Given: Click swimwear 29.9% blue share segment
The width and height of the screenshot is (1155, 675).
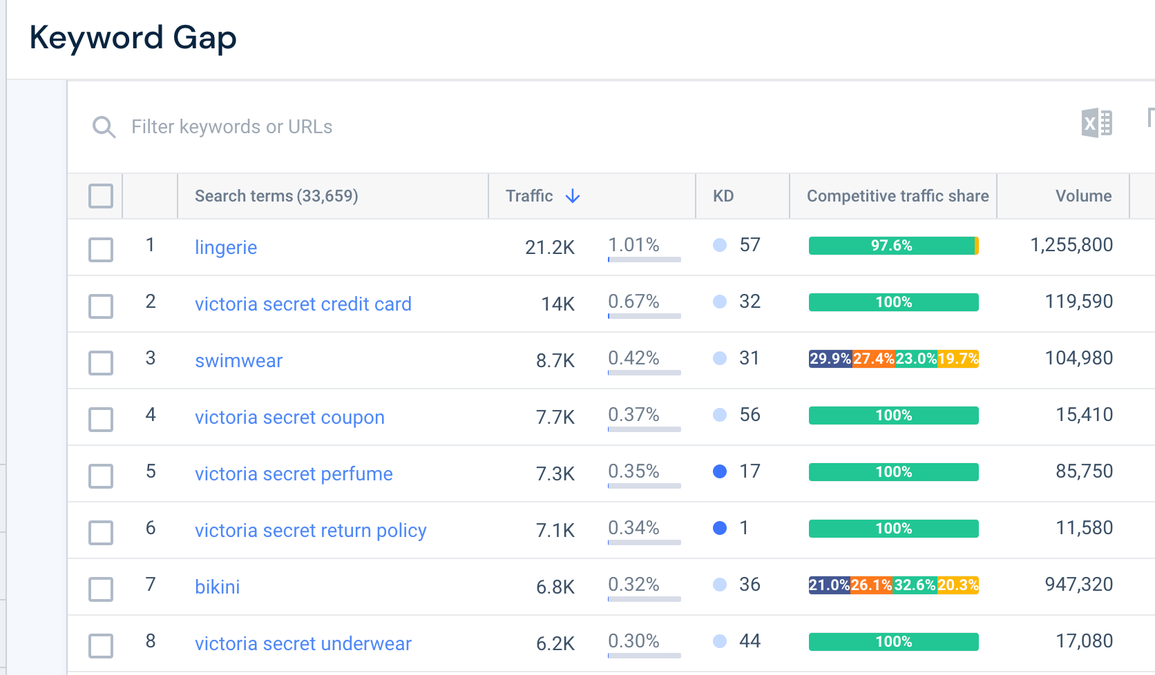Looking at the screenshot, I should click(830, 359).
